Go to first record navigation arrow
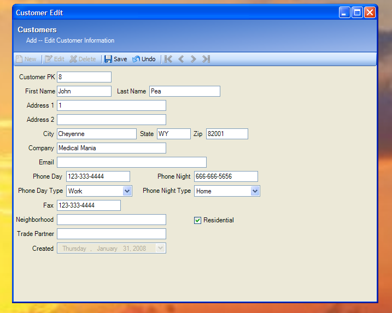 pos(168,59)
